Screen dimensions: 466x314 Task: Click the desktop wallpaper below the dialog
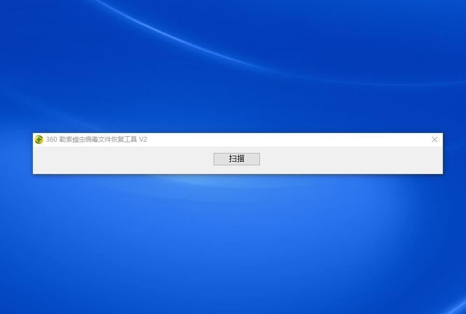pyautogui.click(x=232, y=242)
